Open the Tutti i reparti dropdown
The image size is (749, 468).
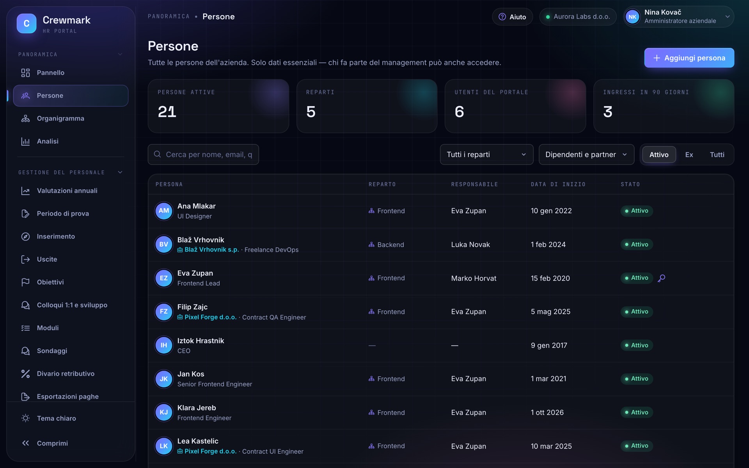click(x=486, y=154)
